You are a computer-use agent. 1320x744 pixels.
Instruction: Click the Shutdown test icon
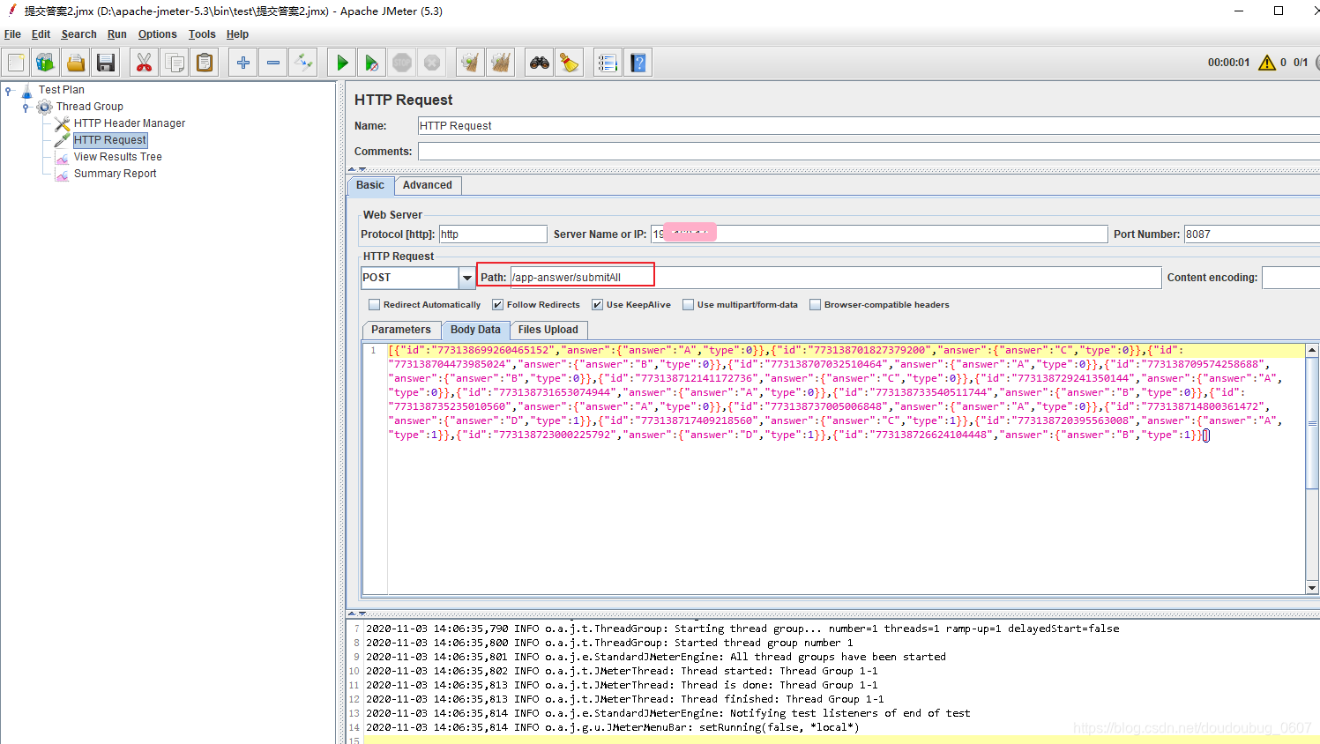pyautogui.click(x=432, y=63)
